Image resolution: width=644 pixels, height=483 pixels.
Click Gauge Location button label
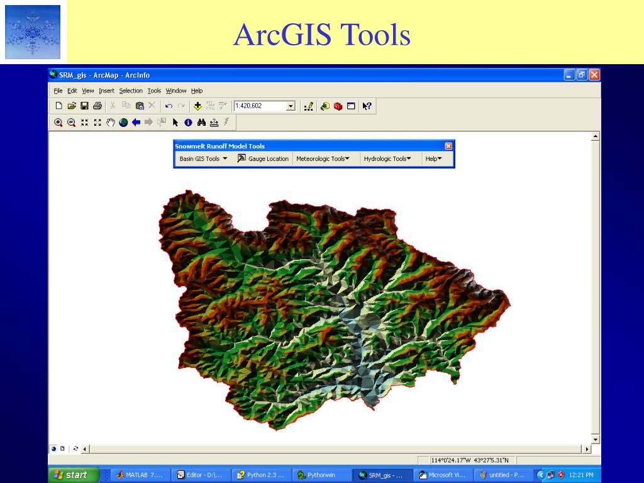click(x=268, y=158)
